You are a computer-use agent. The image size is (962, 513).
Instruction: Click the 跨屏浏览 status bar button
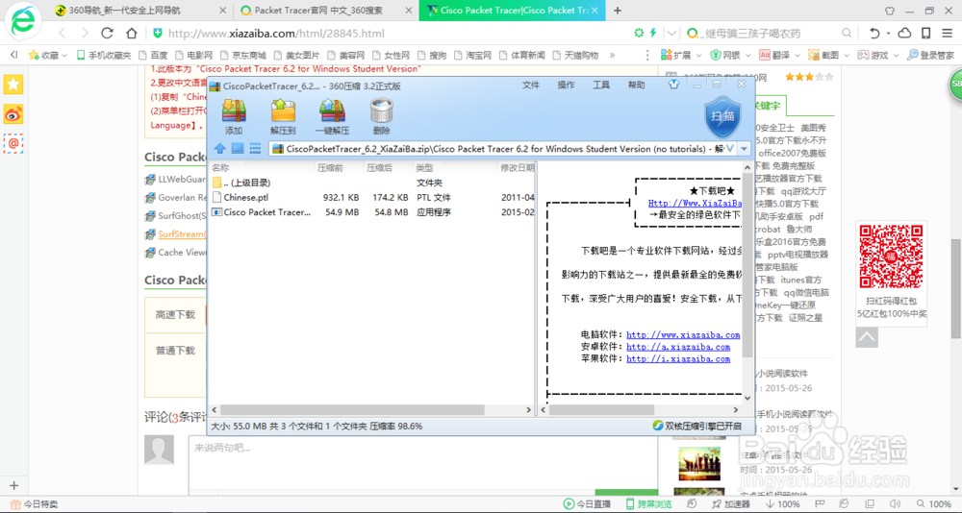coord(649,503)
